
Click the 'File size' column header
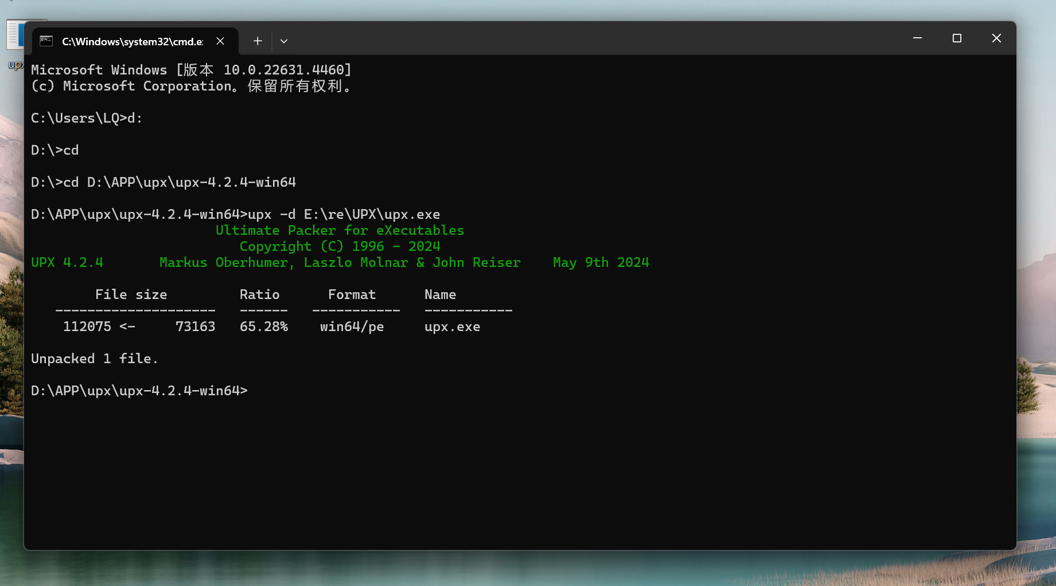point(131,294)
